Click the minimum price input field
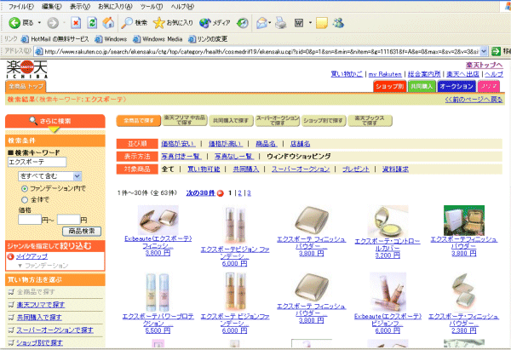This screenshot has height=350, width=511. pyautogui.click(x=30, y=220)
